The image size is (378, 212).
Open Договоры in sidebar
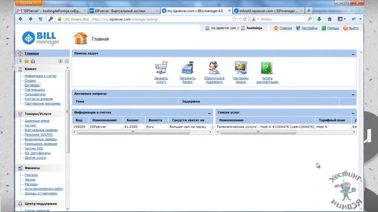(x=32, y=85)
